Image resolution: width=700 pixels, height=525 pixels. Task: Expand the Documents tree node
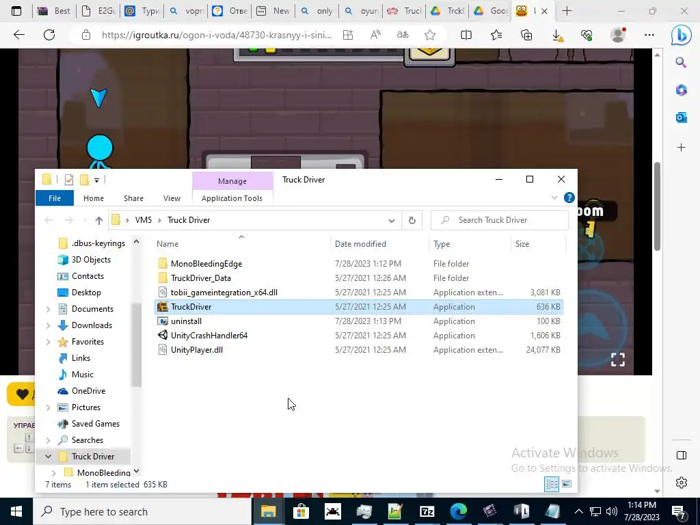tap(49, 309)
